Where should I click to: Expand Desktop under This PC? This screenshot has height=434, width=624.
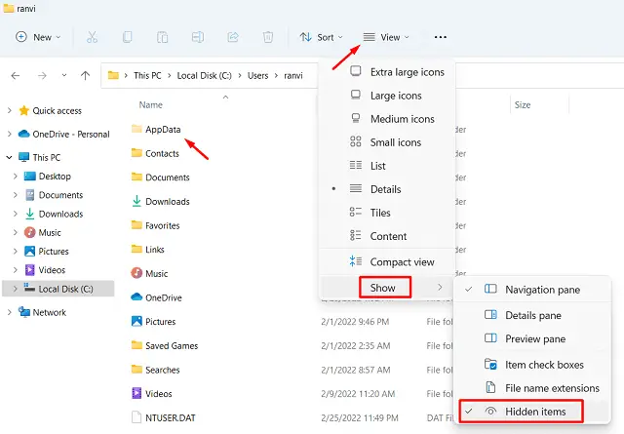(16, 176)
